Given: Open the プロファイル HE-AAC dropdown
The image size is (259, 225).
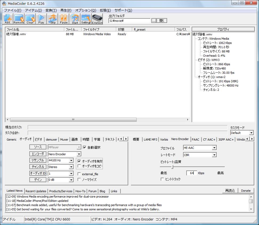Looking at the screenshot, I should 214,148.
